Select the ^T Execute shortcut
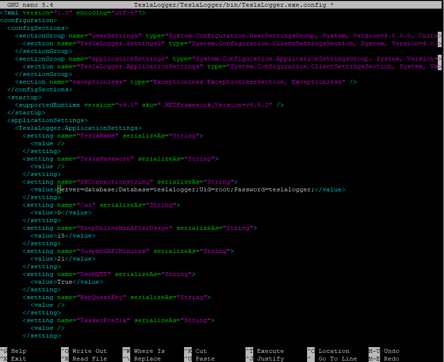This screenshot has height=362, width=444. [265, 351]
